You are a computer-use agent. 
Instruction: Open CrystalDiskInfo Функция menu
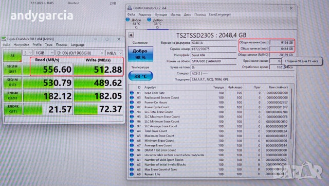point(161,14)
